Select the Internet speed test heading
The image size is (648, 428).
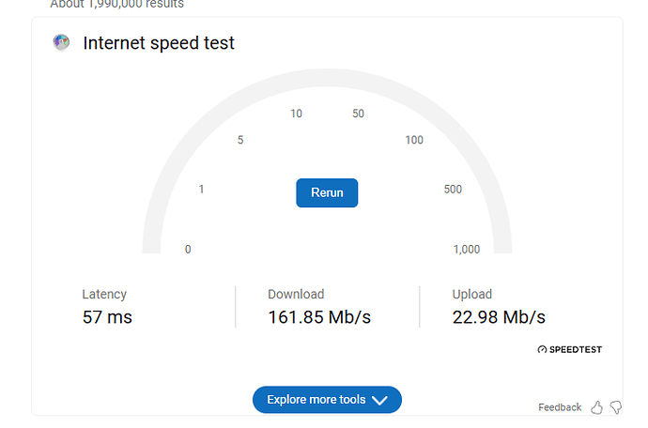(159, 43)
